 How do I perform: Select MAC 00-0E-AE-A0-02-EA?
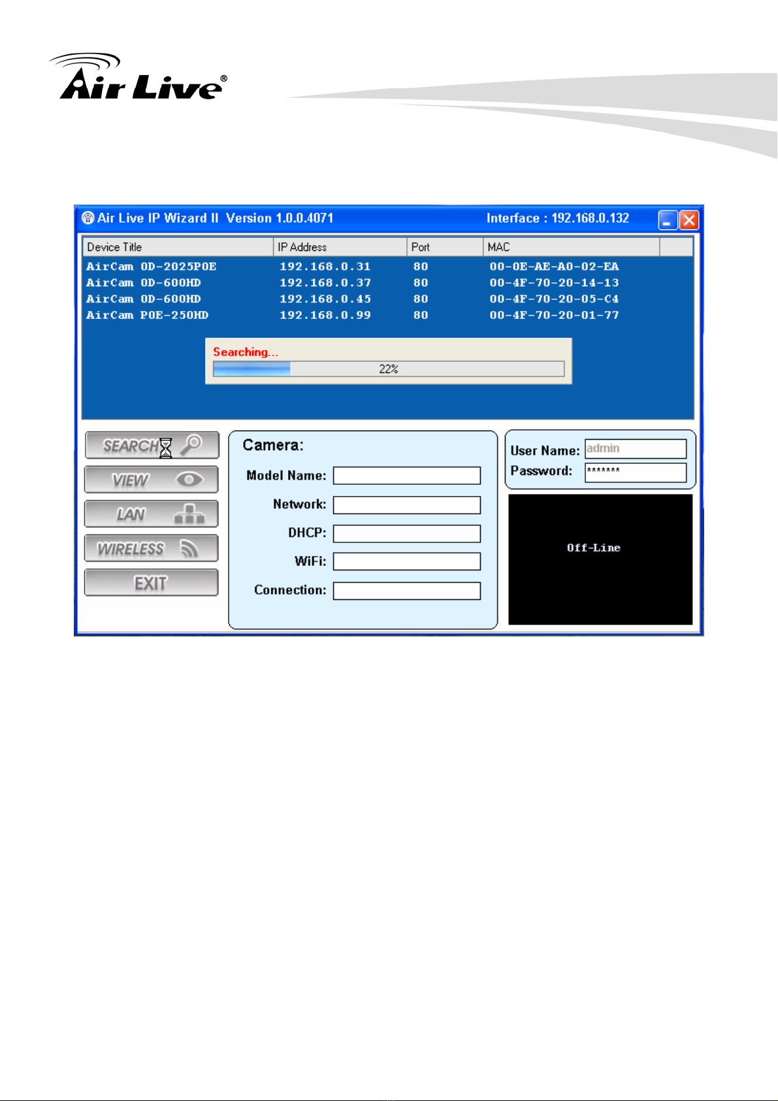click(555, 267)
